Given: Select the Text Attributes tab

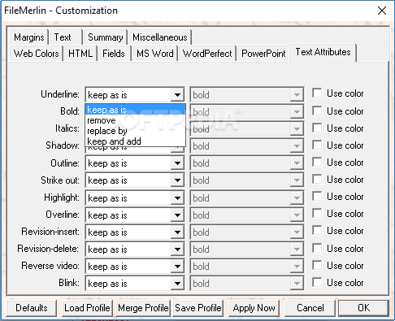Looking at the screenshot, I should 323,52.
